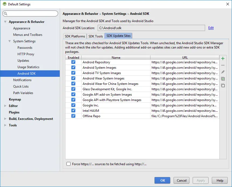
Task: Close the Default Settings dialog
Action: (x=228, y=4)
